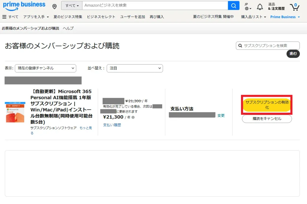Click the Microsoft 365 Personal product title

click(61, 107)
